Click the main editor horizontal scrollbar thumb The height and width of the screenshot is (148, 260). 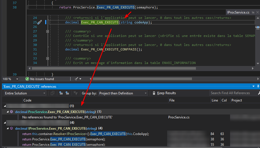[x=142, y=79]
